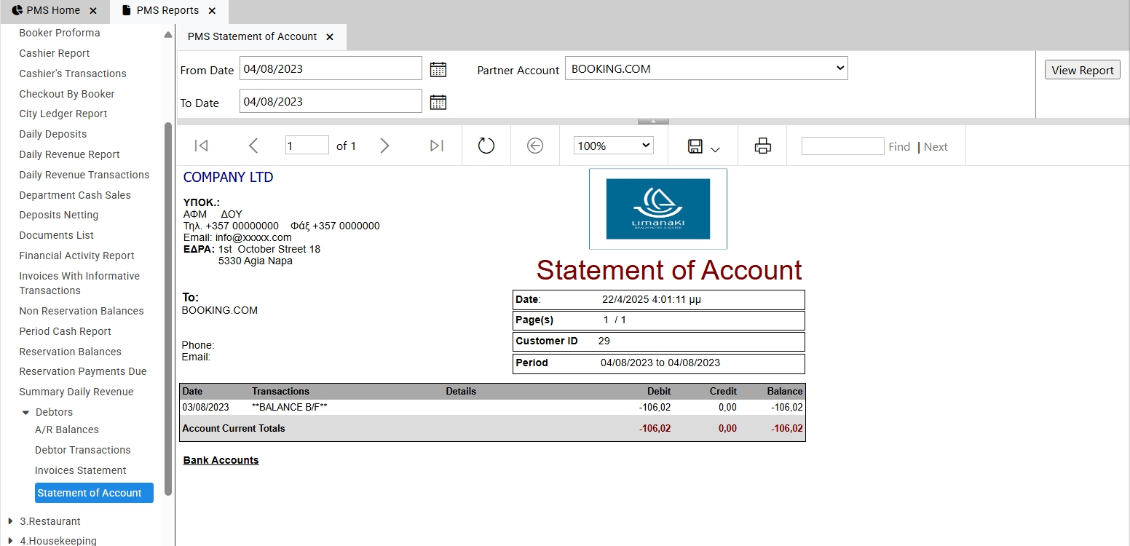1130x546 pixels.
Task: Change the 100% zoom level dropdown
Action: tap(614, 146)
